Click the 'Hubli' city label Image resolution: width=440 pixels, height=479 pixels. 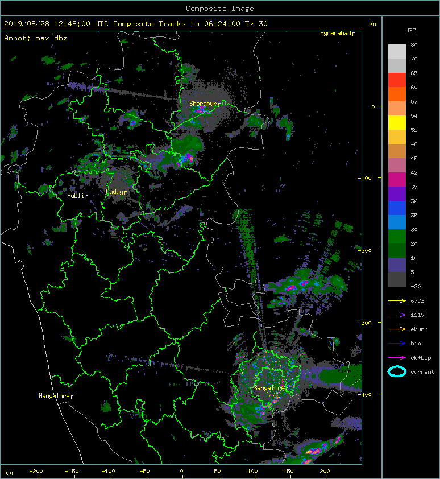(x=76, y=196)
